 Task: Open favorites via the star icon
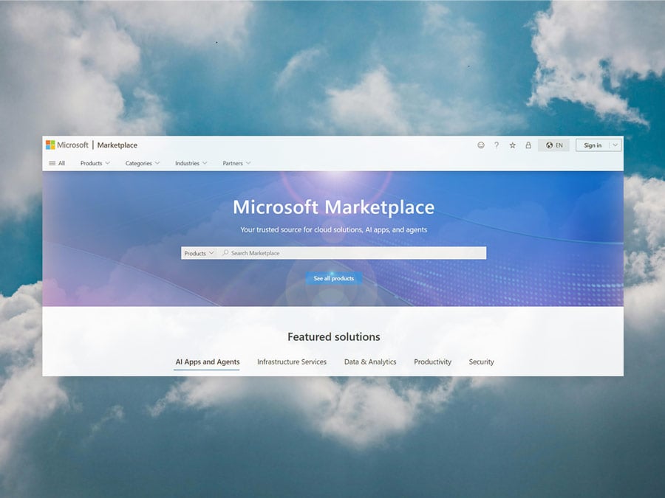(x=512, y=145)
